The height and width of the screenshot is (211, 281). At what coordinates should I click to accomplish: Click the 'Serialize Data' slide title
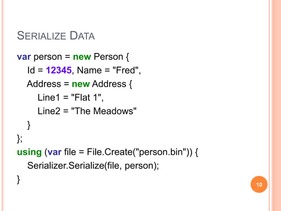[x=56, y=36]
